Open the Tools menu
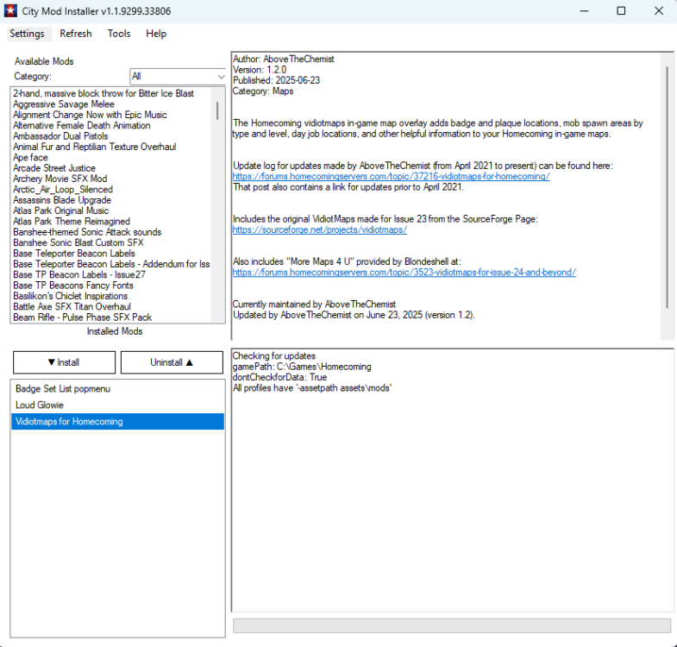 (x=119, y=34)
